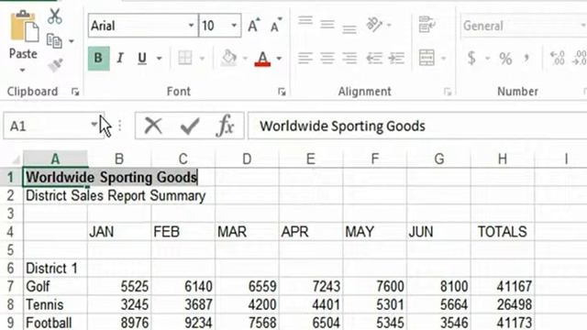Apply cell borders icon
Viewport: 587px width, 330px height.
click(x=185, y=59)
